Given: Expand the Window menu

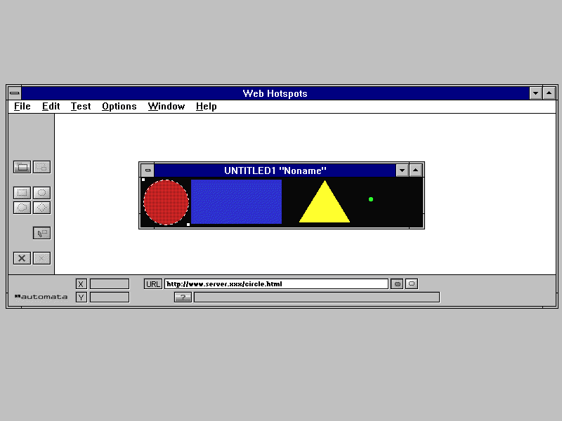Looking at the screenshot, I should [166, 107].
